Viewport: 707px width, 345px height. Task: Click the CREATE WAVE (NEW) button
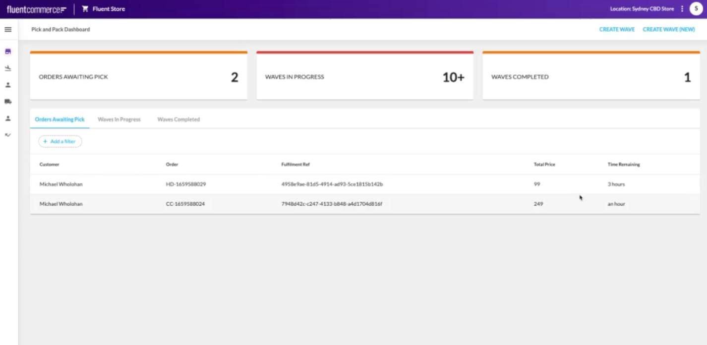tap(669, 30)
